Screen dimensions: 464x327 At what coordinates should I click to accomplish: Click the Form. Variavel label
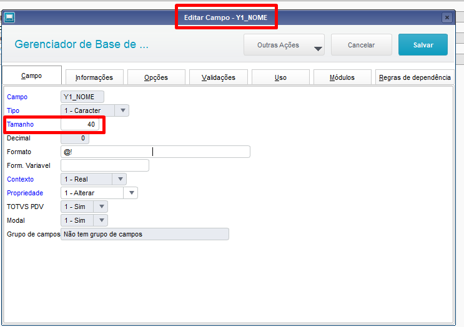click(28, 165)
